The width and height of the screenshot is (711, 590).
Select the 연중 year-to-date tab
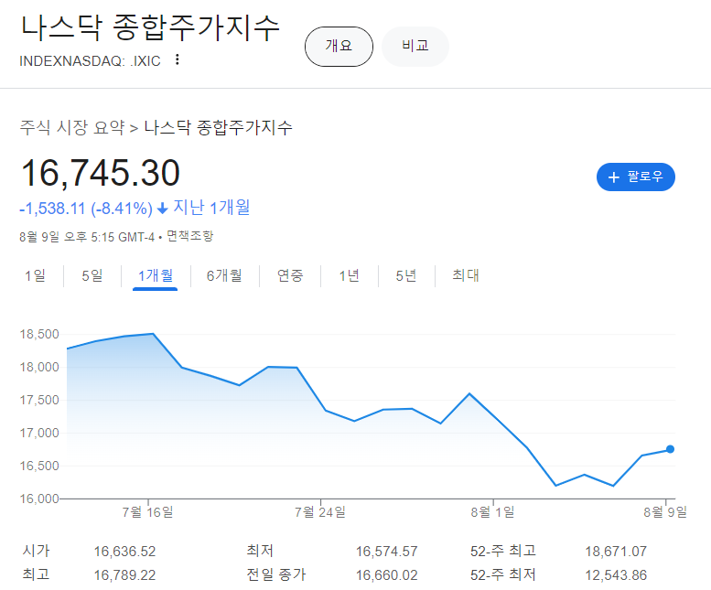(x=290, y=275)
